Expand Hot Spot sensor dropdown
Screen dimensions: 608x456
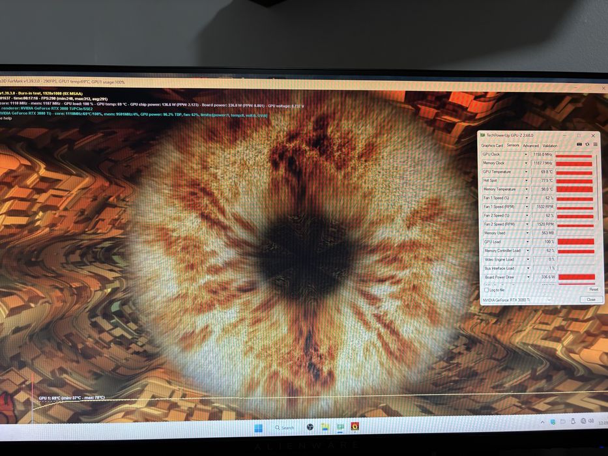click(x=526, y=180)
